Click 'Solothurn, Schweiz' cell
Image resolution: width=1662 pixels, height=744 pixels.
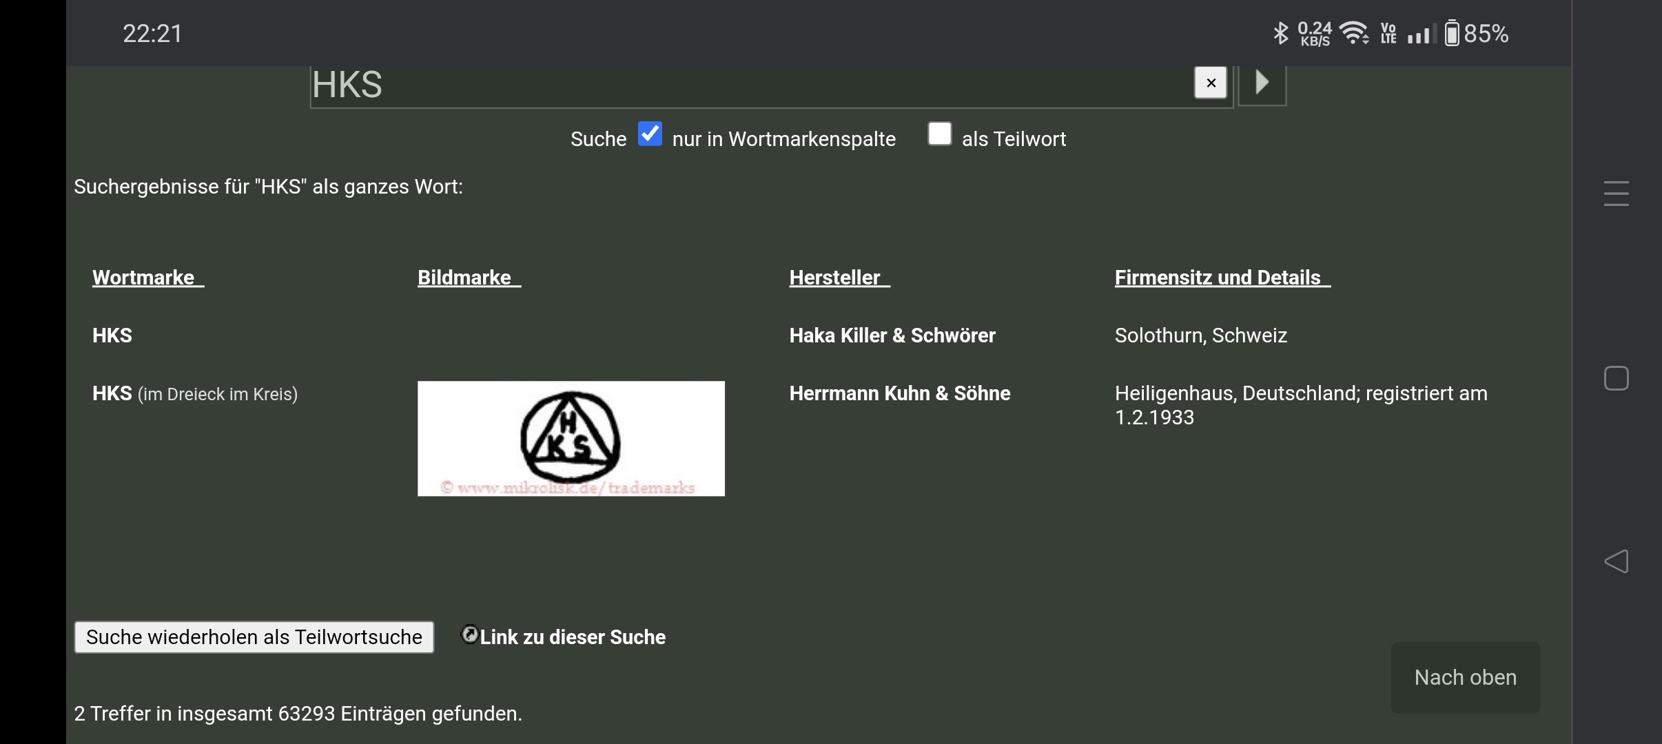1201,335
